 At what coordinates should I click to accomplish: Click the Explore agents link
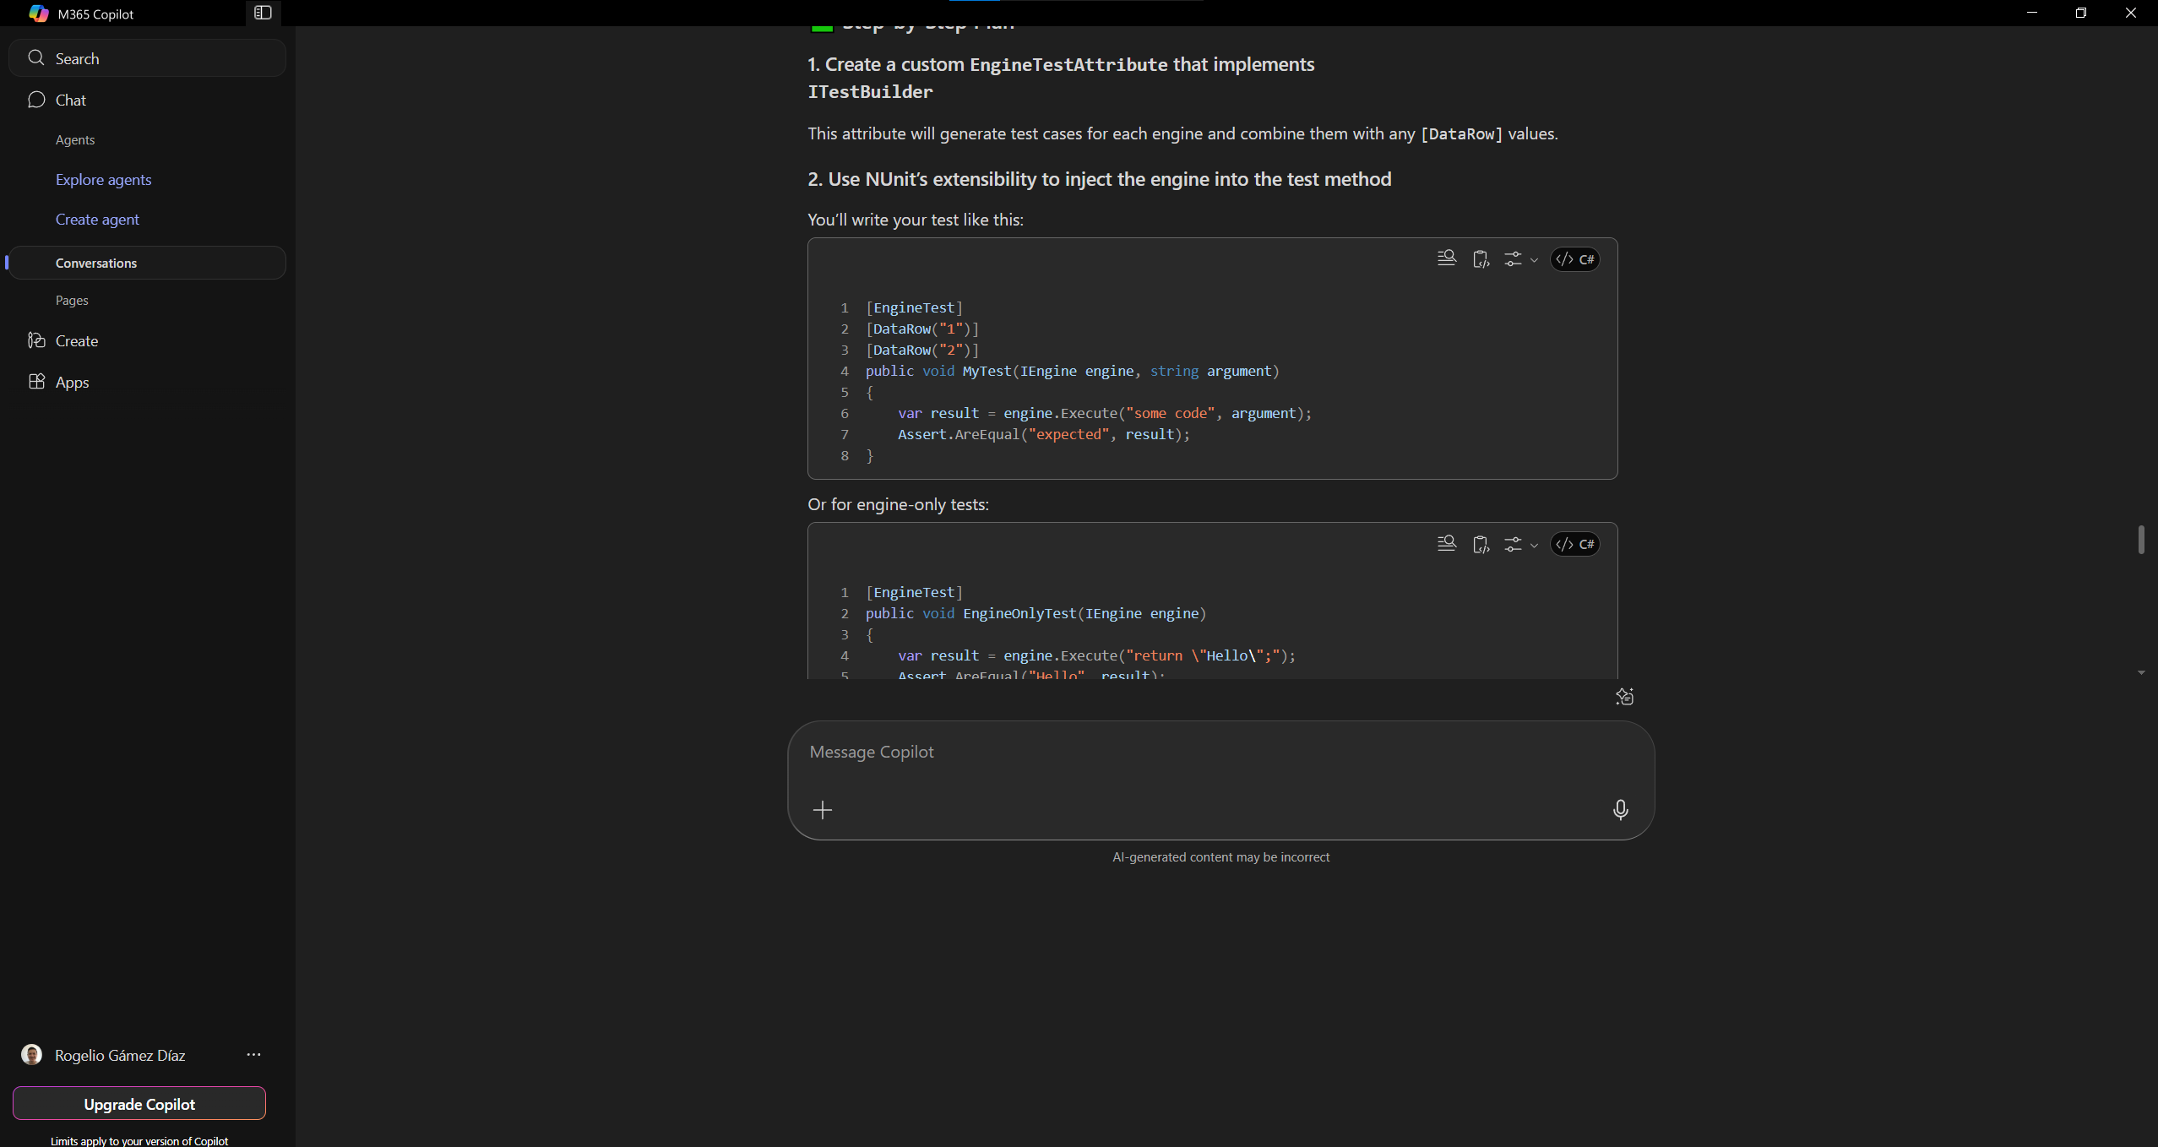[x=103, y=179]
